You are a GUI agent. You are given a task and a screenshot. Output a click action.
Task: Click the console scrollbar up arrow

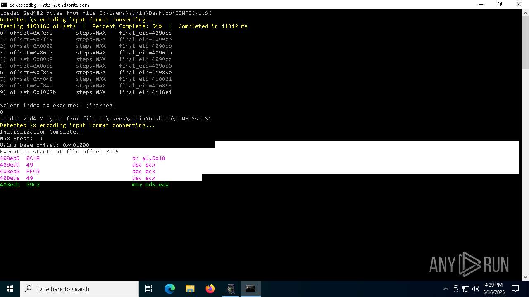(525, 13)
